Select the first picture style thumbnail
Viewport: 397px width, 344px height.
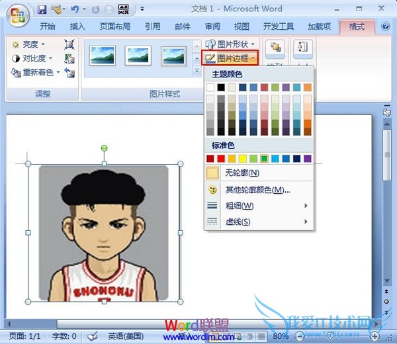click(x=103, y=55)
